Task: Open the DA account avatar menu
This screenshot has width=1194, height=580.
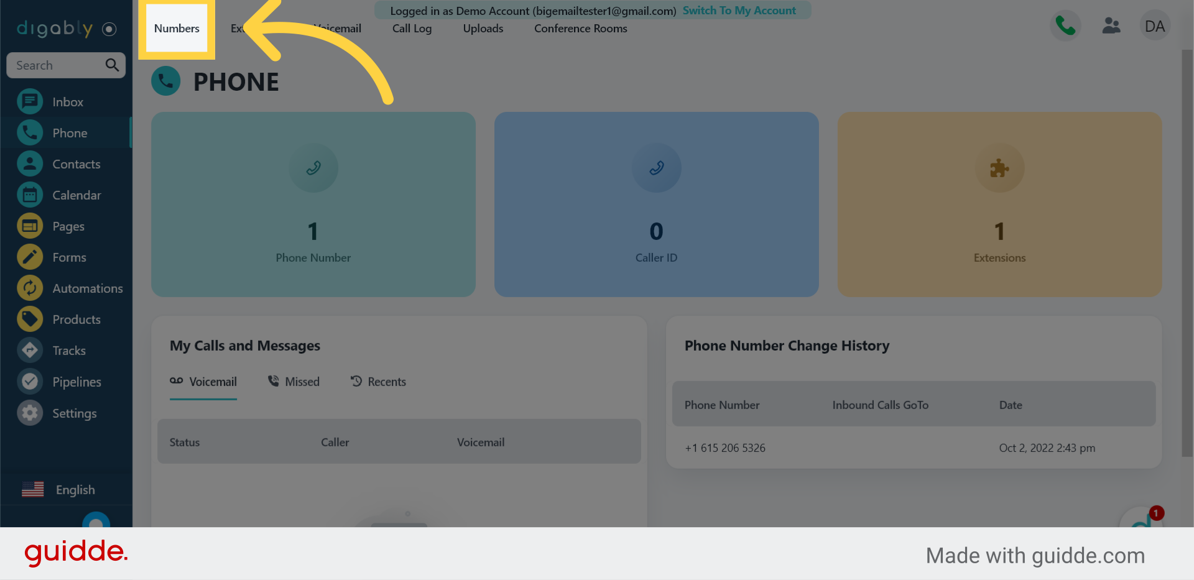Action: [x=1155, y=26]
